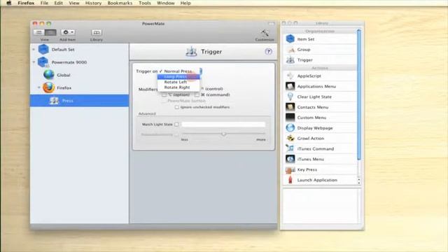The height and width of the screenshot is (252, 448).
Task: Click the Global globe icon
Action: 49,75
